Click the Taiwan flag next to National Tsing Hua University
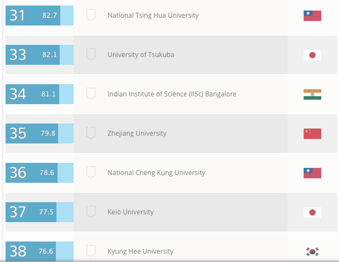 [x=312, y=16]
